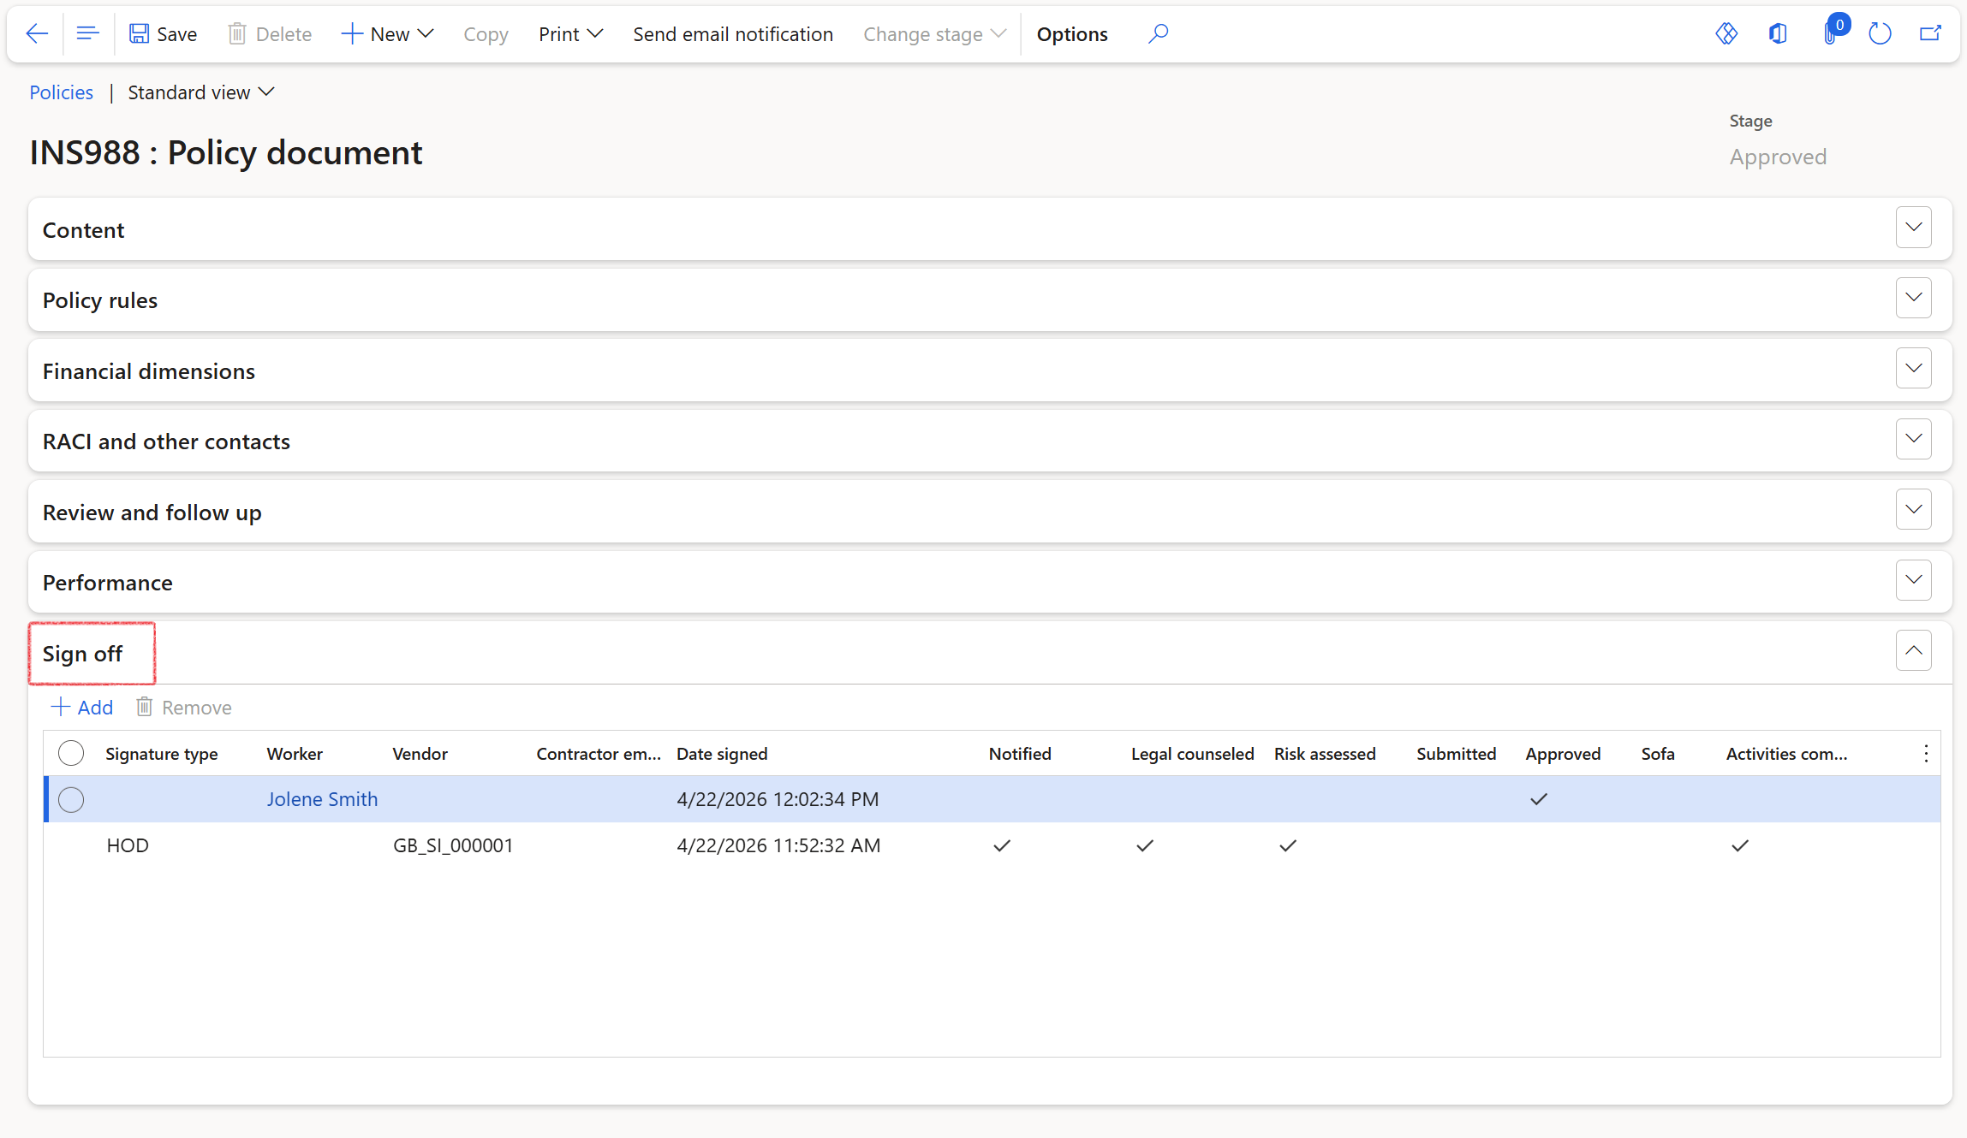This screenshot has height=1138, width=1967.
Task: Click the Copy toolbar button
Action: (x=486, y=34)
